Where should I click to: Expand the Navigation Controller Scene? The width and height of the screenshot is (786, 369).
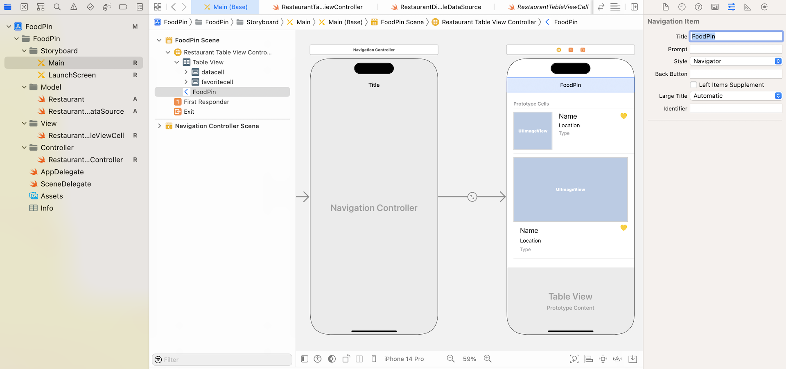pyautogui.click(x=159, y=126)
